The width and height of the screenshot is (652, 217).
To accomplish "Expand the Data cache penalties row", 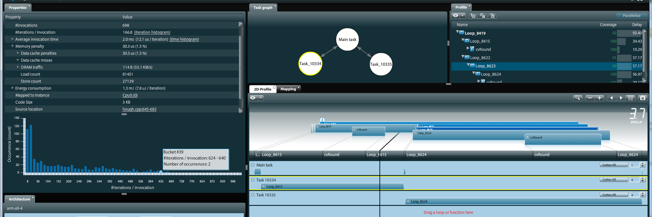I will point(18,53).
